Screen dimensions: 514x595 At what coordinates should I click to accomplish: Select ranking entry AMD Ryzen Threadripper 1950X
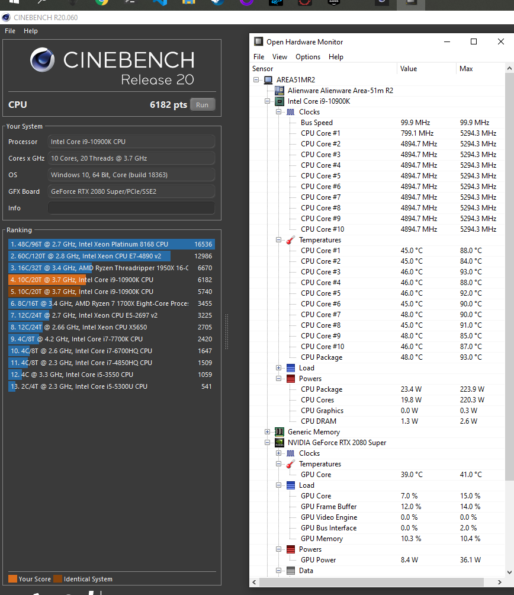pyautogui.click(x=111, y=268)
